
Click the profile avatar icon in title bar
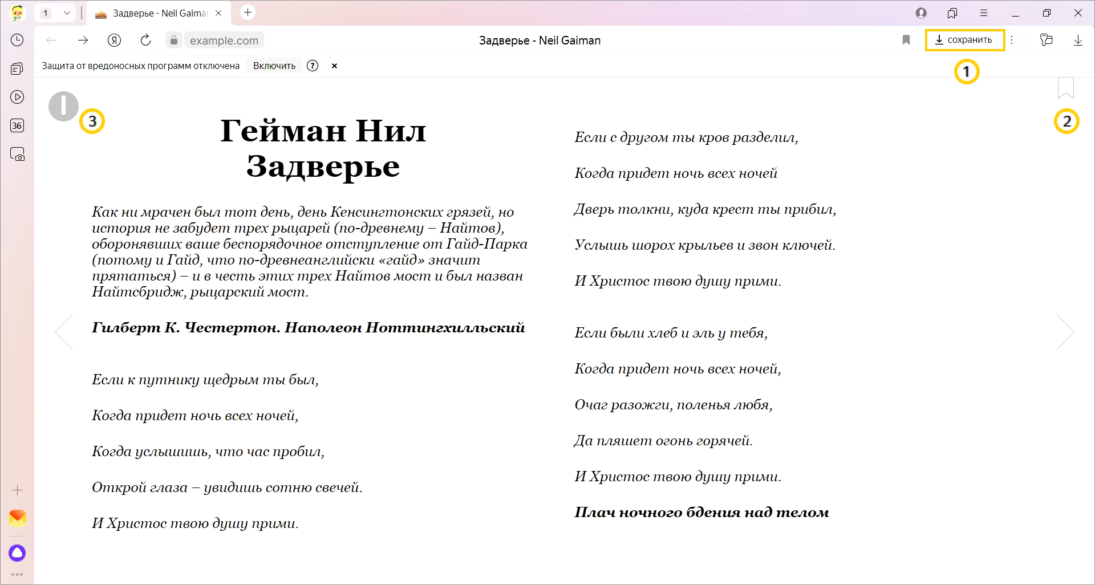[x=921, y=13]
